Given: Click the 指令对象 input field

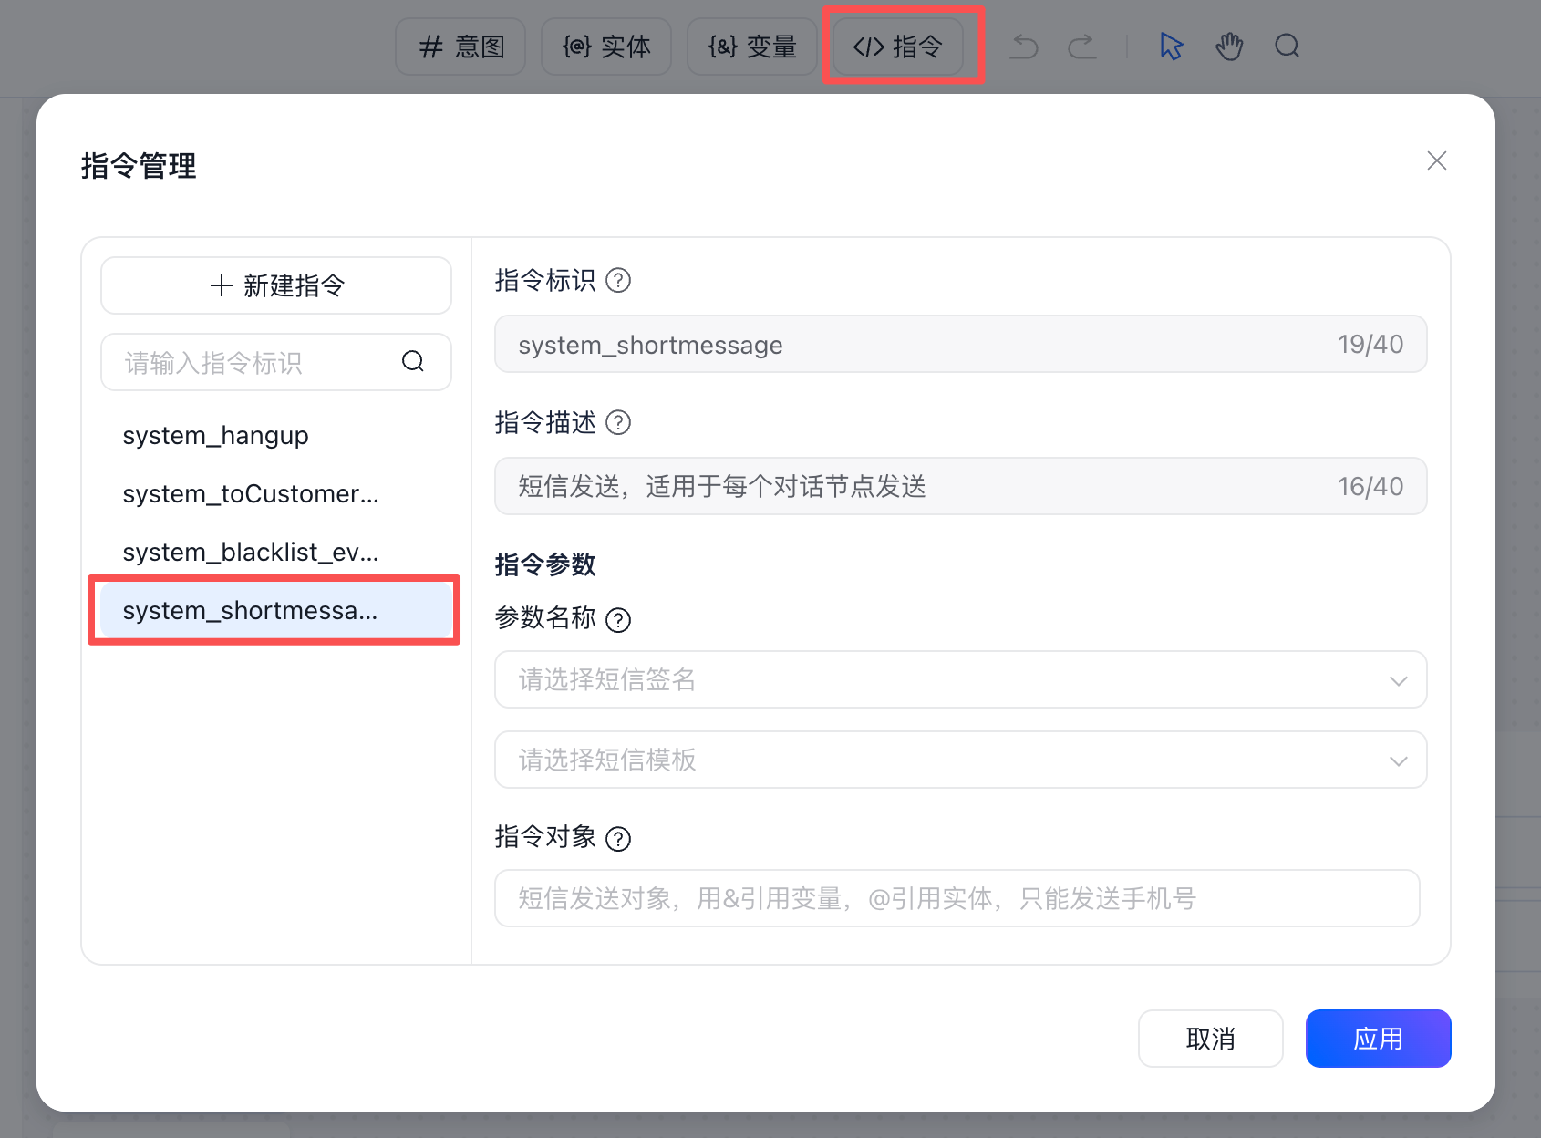Looking at the screenshot, I should (957, 898).
